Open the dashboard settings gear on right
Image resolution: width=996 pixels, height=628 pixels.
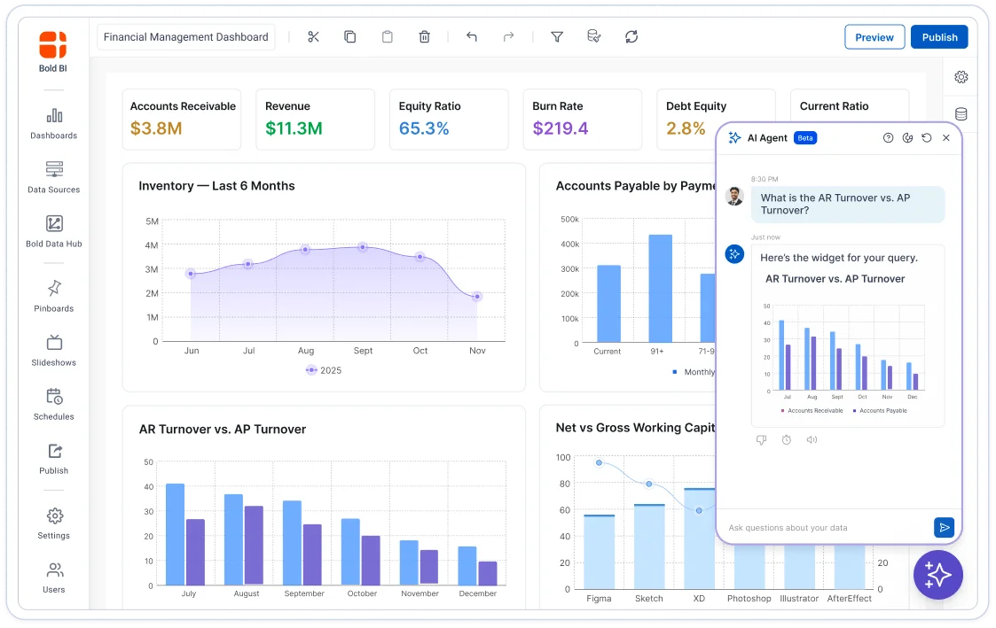click(x=961, y=77)
